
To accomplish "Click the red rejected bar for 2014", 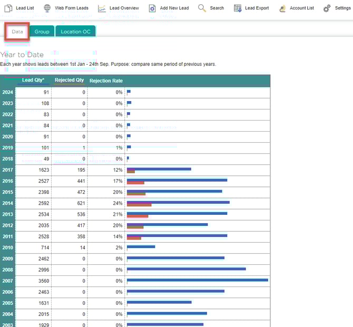I will [139, 204].
